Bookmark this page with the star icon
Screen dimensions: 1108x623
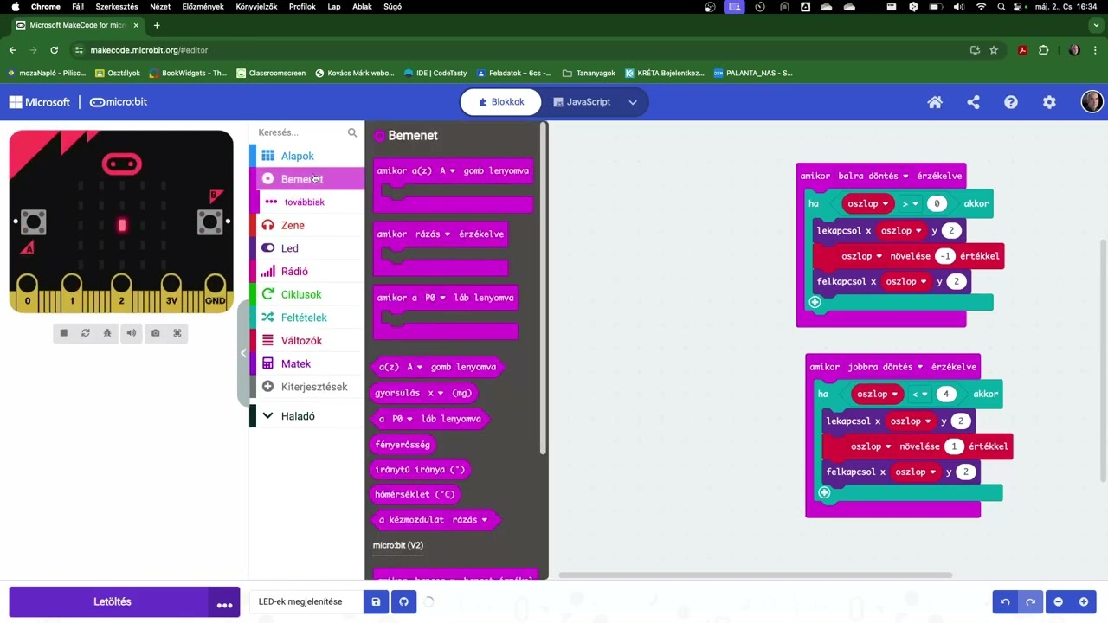(x=994, y=50)
